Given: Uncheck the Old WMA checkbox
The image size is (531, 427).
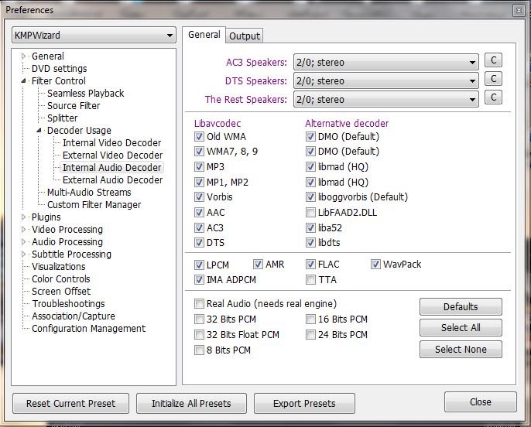Looking at the screenshot, I should (x=200, y=137).
